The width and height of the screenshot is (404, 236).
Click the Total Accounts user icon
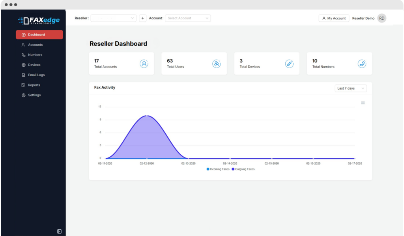pos(144,64)
